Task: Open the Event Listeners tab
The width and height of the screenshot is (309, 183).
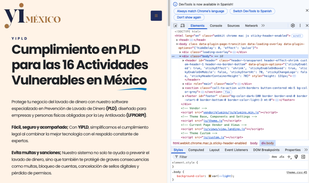Action: (236, 150)
